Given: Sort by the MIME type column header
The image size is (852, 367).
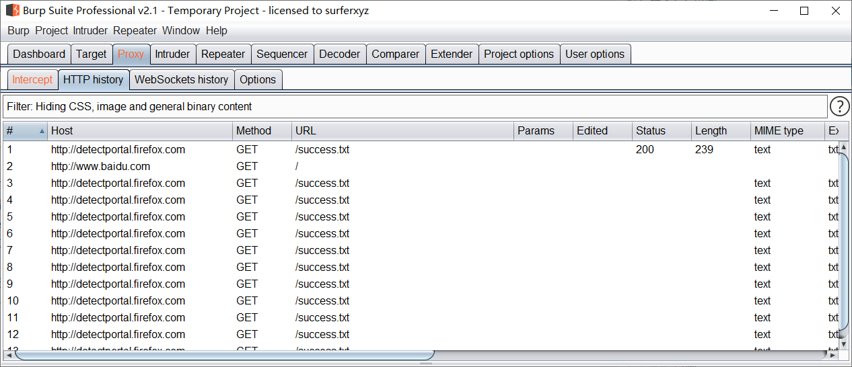Looking at the screenshot, I should pyautogui.click(x=788, y=131).
